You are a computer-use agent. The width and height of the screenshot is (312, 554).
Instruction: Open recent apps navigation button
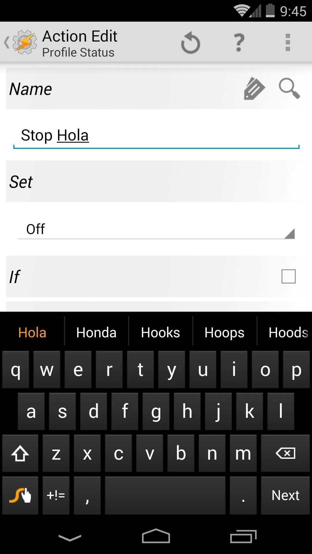(x=243, y=537)
